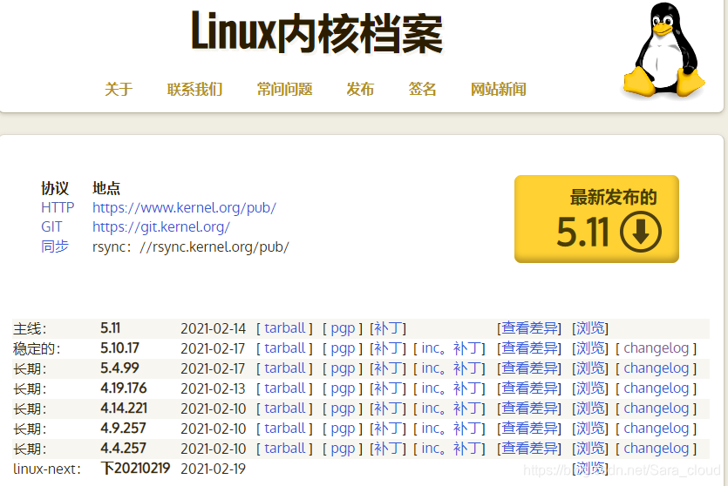728x486 pixels.
Task: Open pgp signature for 4.19.176
Action: coord(343,388)
